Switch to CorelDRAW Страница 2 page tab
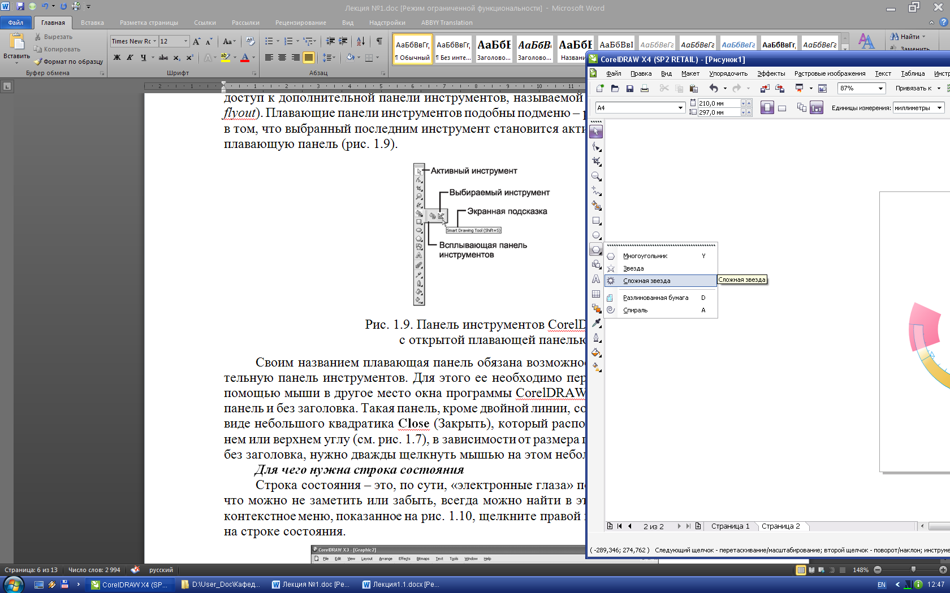 point(780,526)
